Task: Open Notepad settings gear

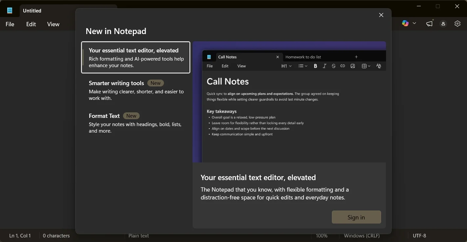Action: [457, 24]
